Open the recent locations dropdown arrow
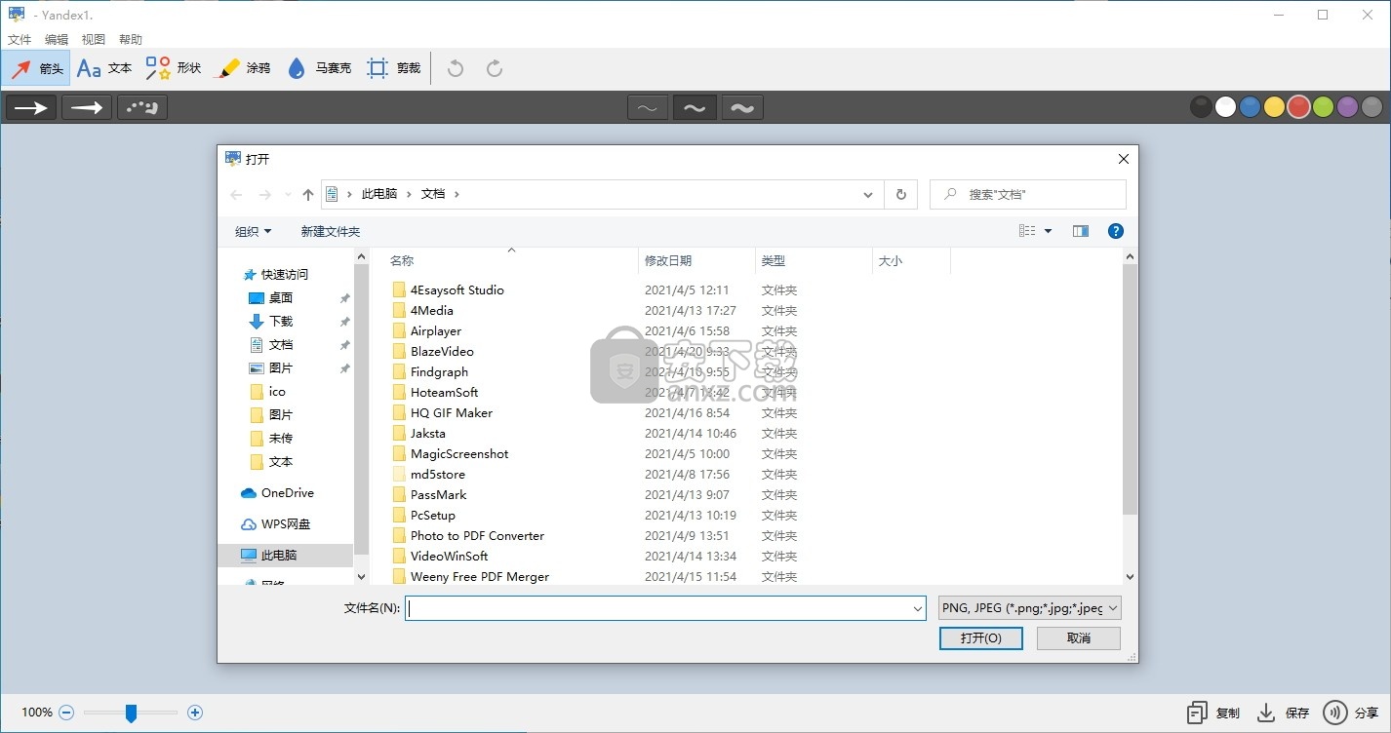The height and width of the screenshot is (733, 1391). pos(288,195)
